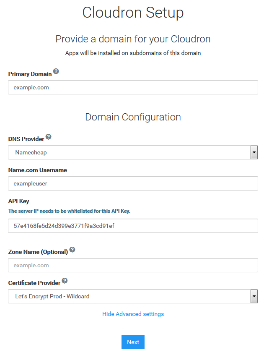Hide Advanced settings

tap(133, 314)
